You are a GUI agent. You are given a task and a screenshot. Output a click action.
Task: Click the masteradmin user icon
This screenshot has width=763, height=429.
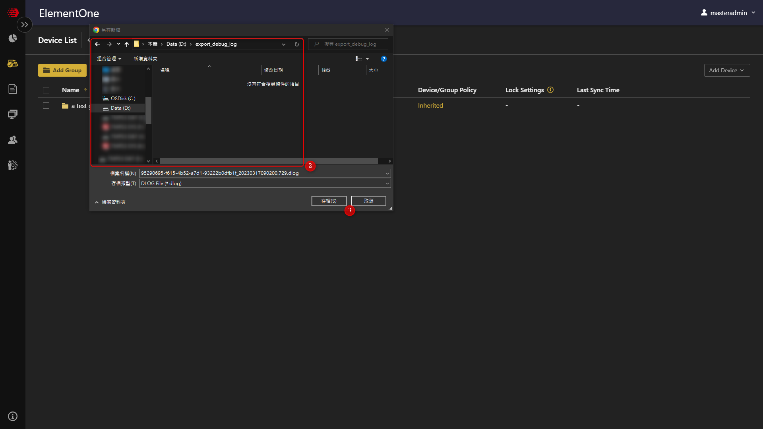pyautogui.click(x=704, y=13)
